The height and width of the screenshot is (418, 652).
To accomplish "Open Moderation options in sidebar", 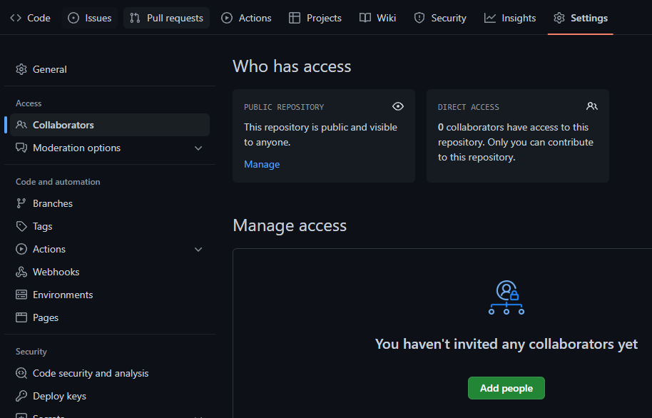I will [110, 148].
